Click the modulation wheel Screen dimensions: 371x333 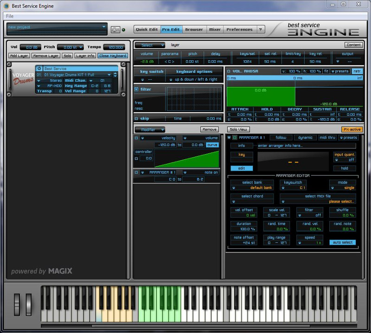(29, 304)
